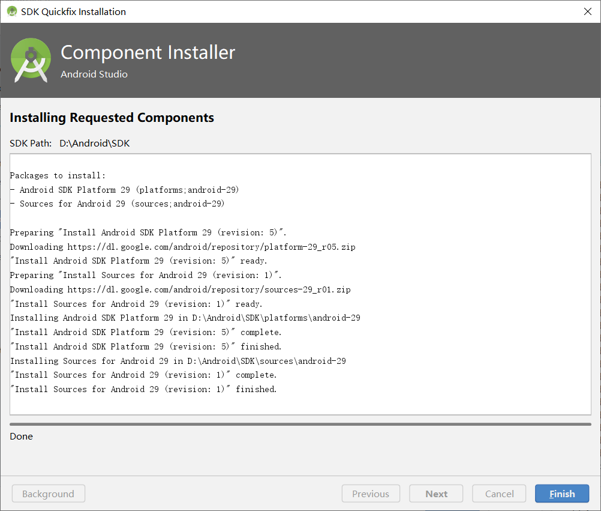Click 'Install Android SDK Platform 29 ready' line
Viewport: 601px width, 511px height.
click(139, 261)
